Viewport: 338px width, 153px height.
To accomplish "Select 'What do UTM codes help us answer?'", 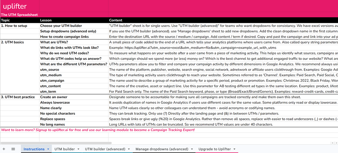I will point(74,59).
